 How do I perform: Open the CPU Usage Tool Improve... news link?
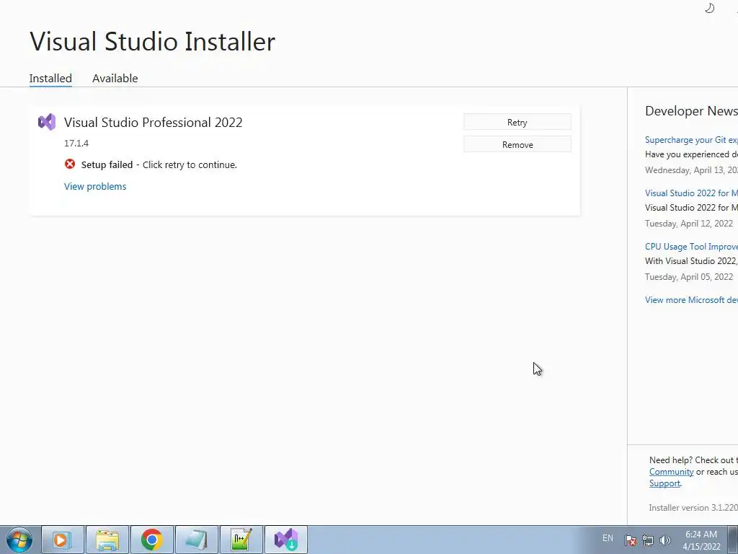pos(691,247)
